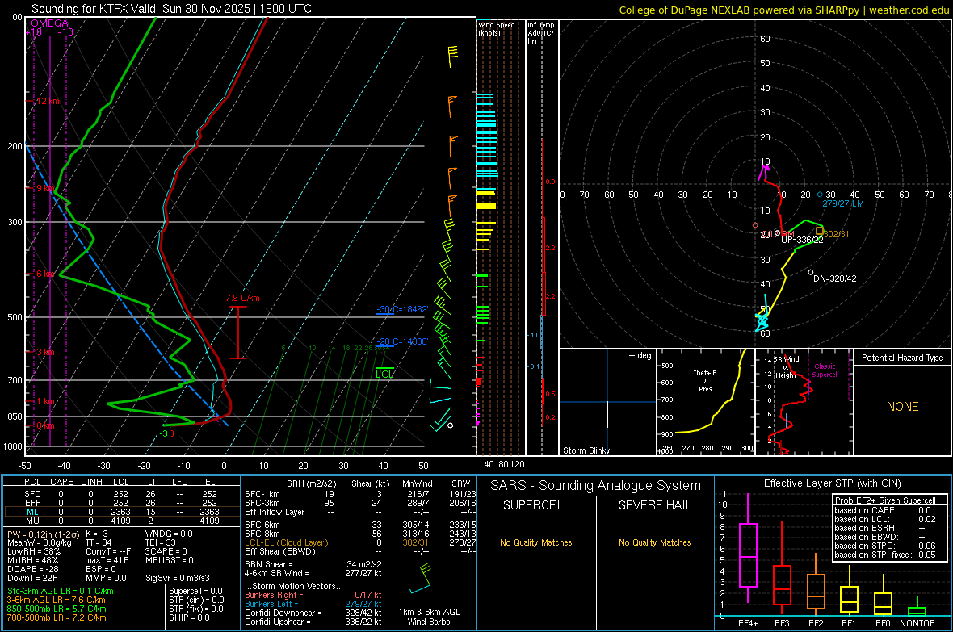The image size is (953, 632).
Task: Click the Wind Speed (knots) panel header
Action: pyautogui.click(x=497, y=28)
